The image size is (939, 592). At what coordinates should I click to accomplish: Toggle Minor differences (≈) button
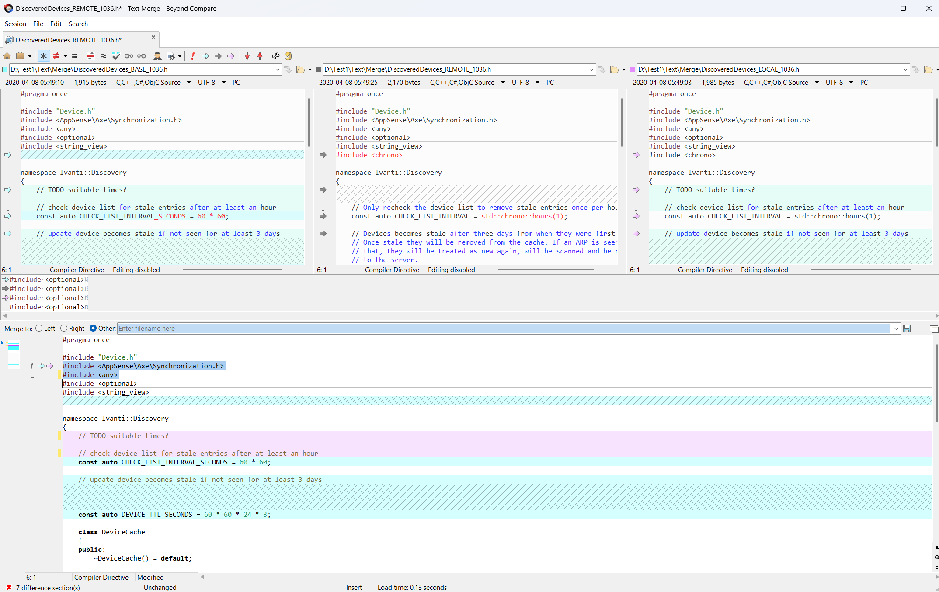pyautogui.click(x=104, y=56)
